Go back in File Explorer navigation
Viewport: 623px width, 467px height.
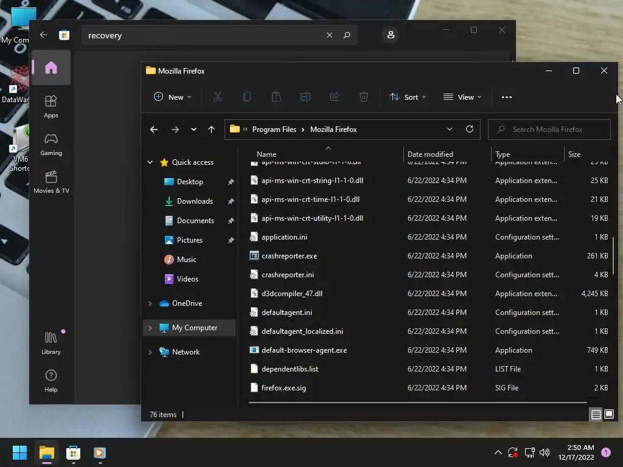click(x=154, y=130)
